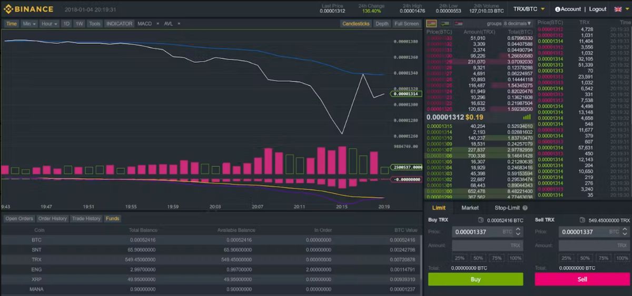Screen dimensions: 632x296
Task: Open language selector UK flag icon
Action: pyautogui.click(x=618, y=9)
